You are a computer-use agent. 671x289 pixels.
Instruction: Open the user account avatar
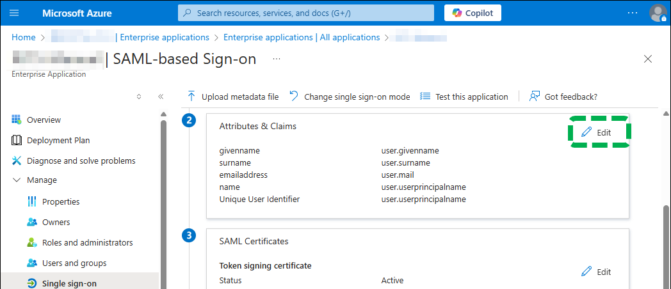pos(658,13)
